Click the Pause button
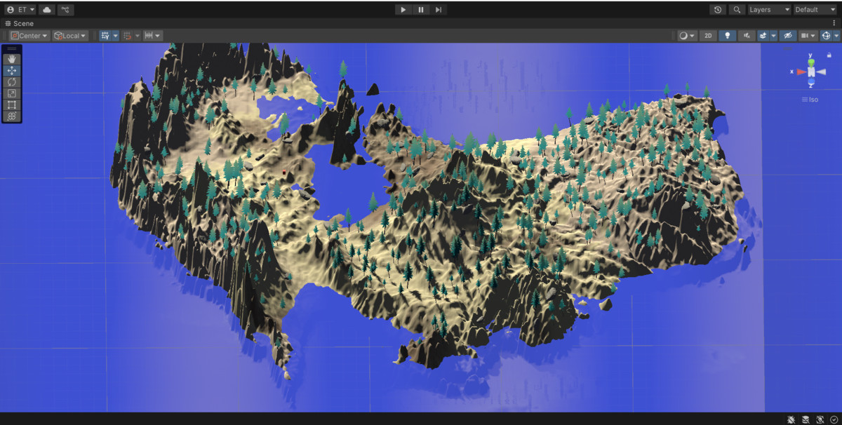Viewport: 842px width, 425px height. coord(420,10)
